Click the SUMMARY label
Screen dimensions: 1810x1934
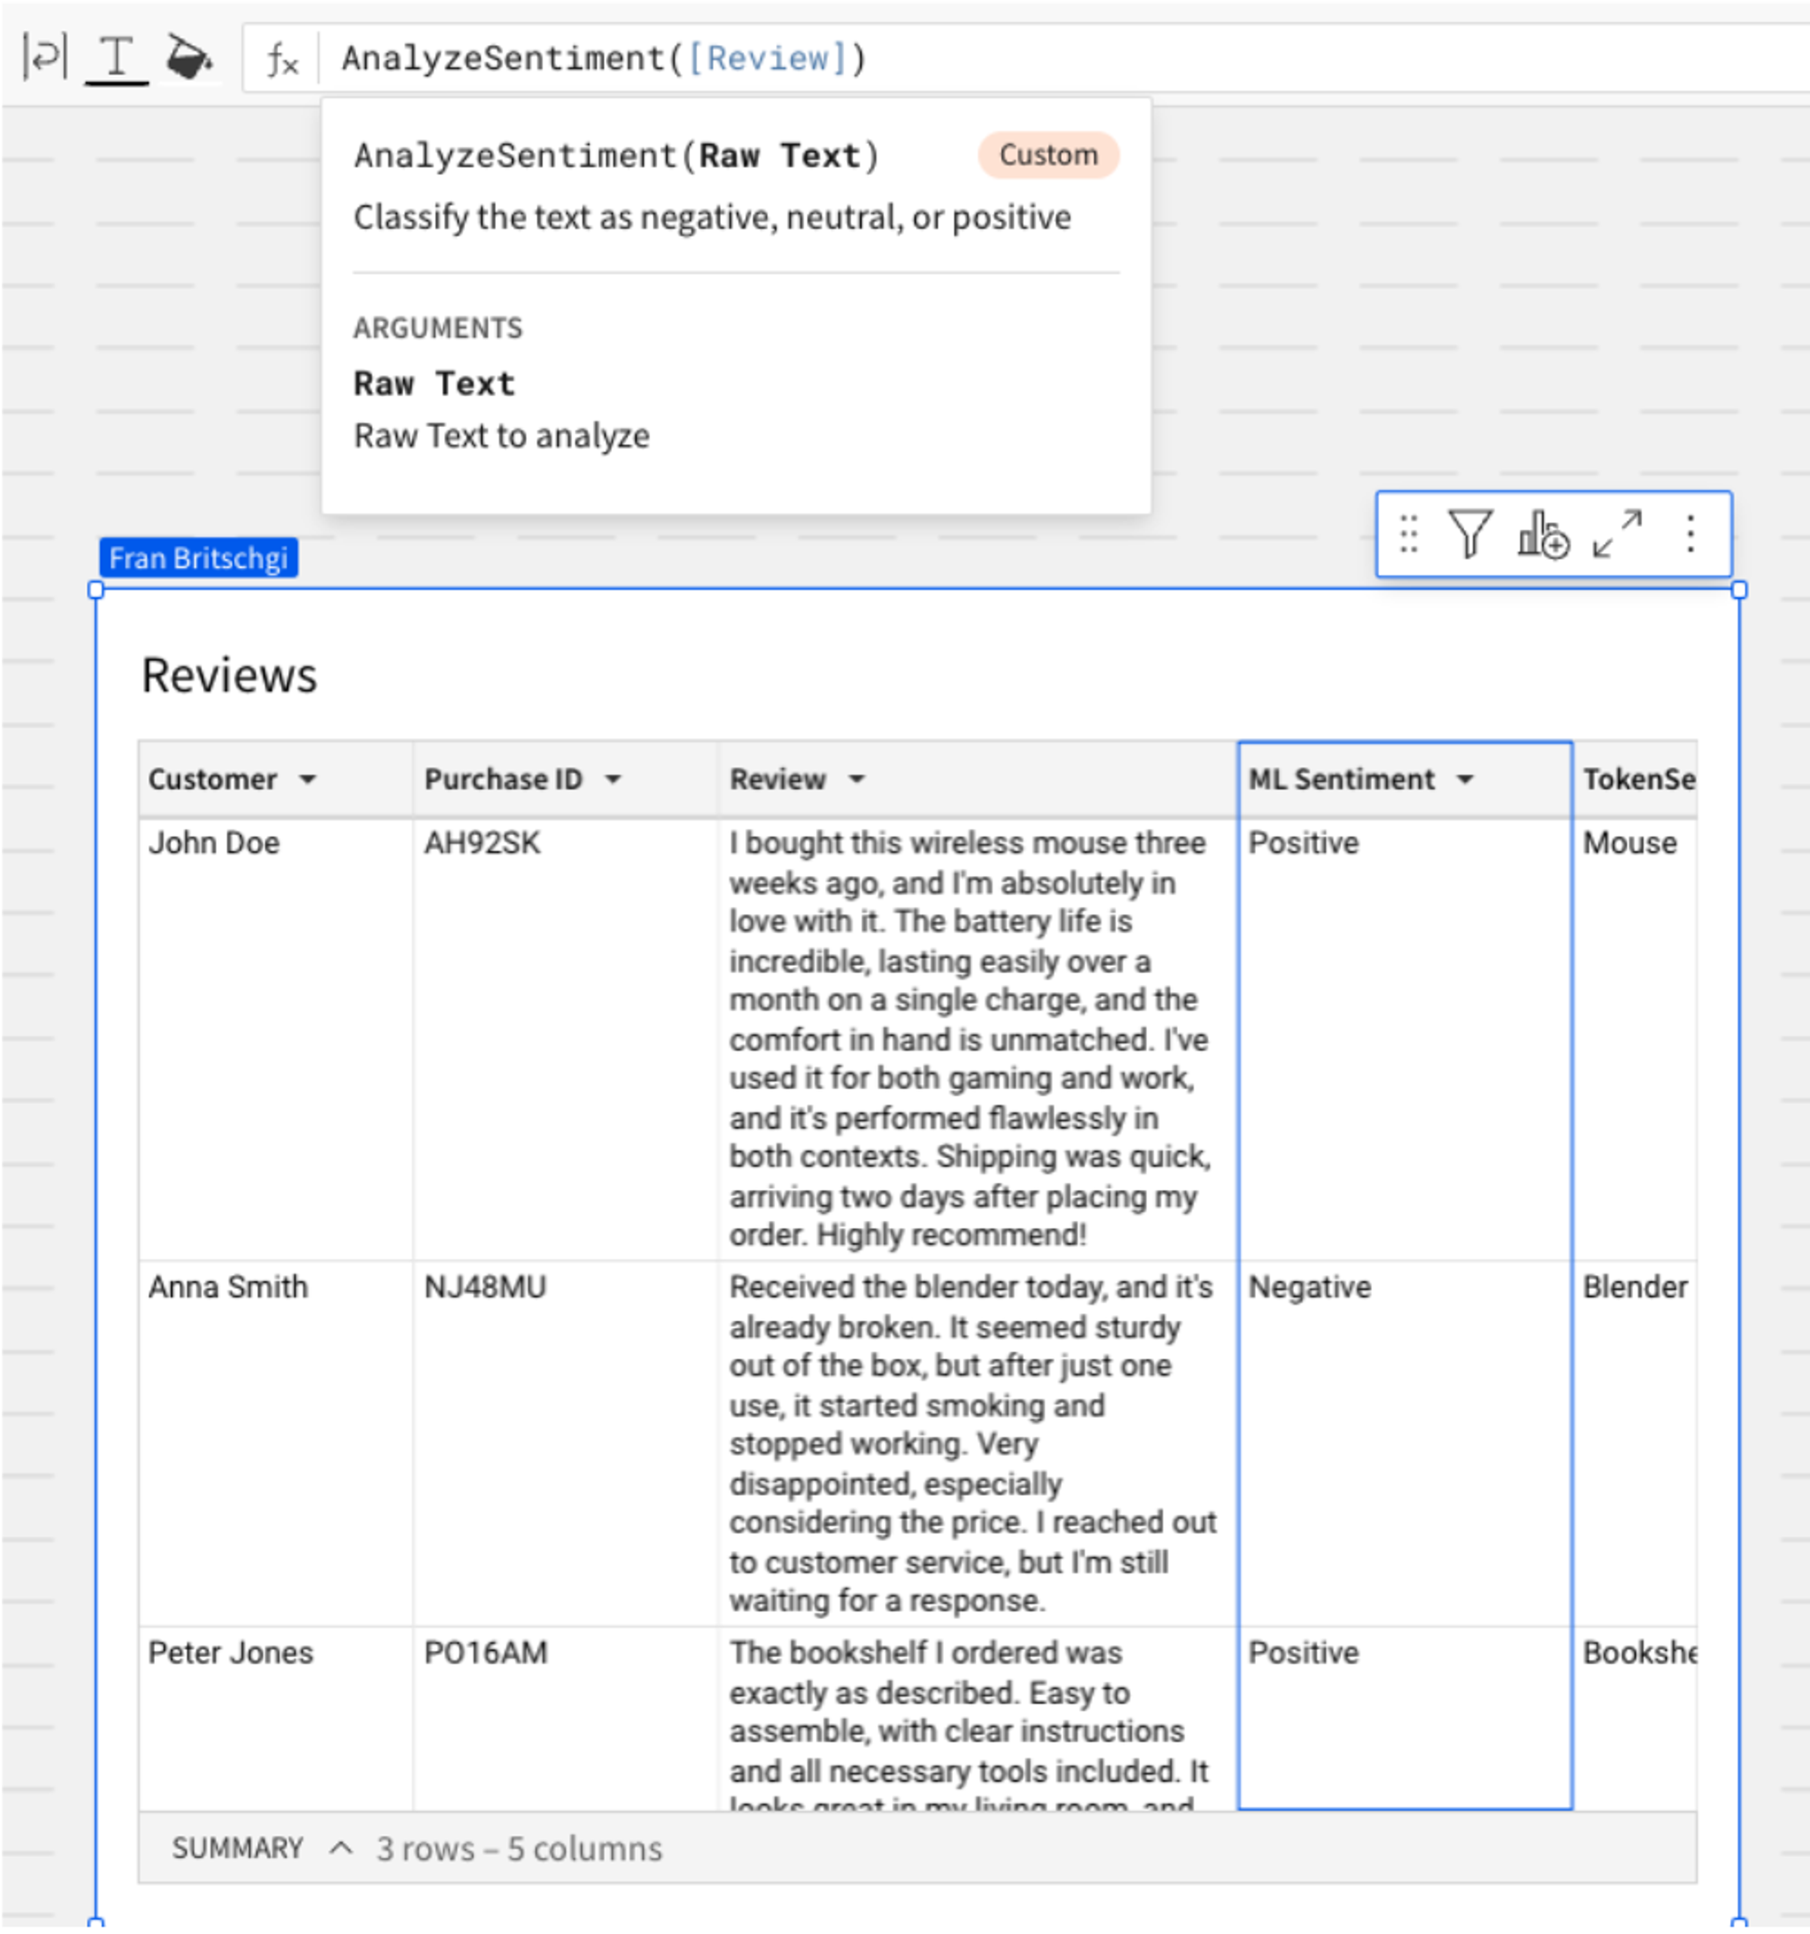(237, 1847)
